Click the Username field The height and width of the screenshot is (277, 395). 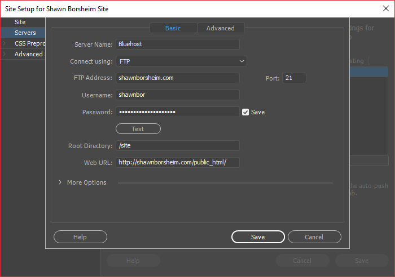click(178, 95)
